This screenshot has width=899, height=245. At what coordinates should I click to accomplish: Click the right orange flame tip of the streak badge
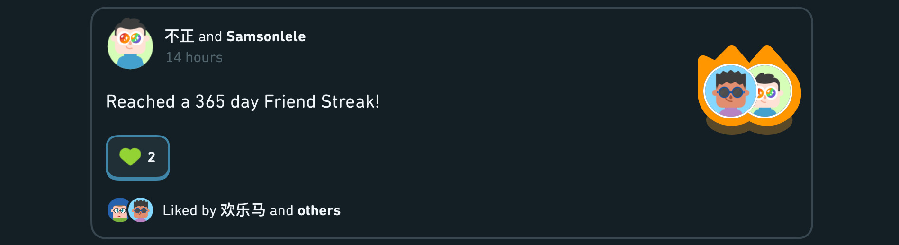tap(767, 52)
